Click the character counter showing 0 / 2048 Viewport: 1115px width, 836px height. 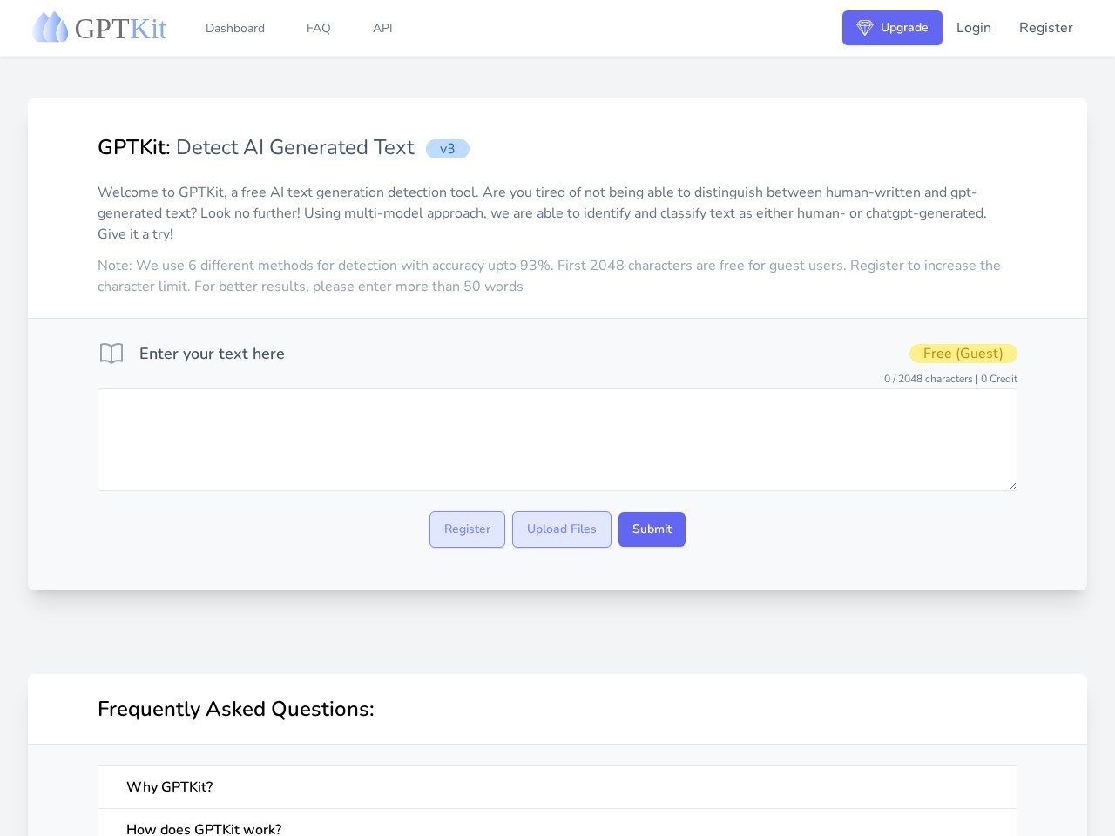[929, 379]
